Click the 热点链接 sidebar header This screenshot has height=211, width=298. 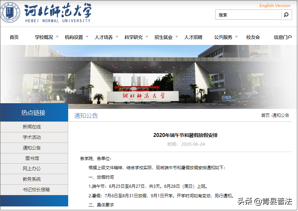coord(34,112)
